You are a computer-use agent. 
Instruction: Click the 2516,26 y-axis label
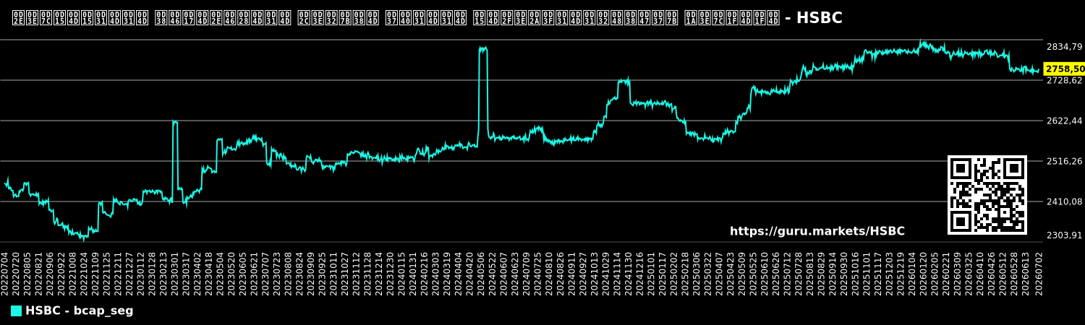(x=1064, y=161)
